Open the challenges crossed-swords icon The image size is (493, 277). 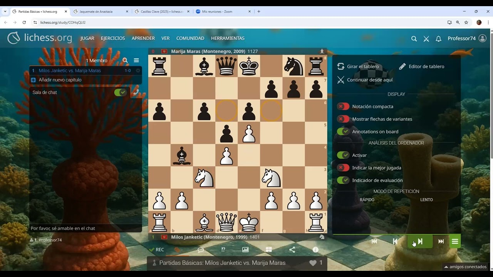tap(426, 38)
